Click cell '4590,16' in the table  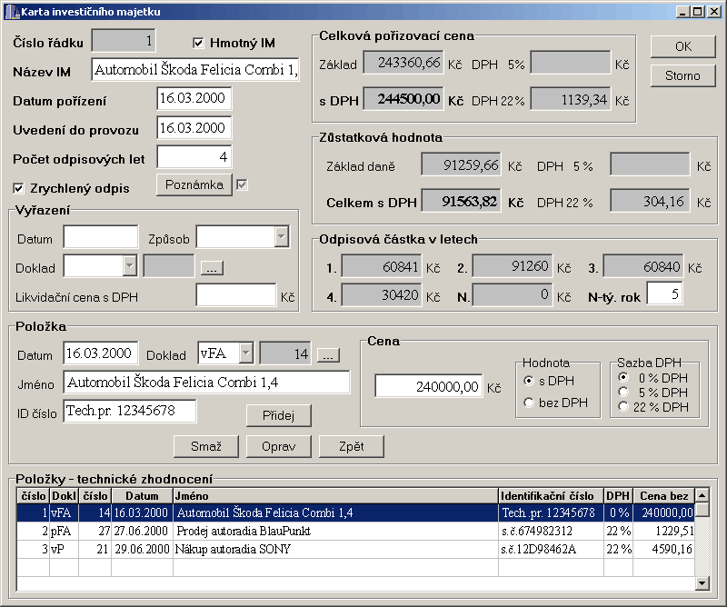pos(664,549)
